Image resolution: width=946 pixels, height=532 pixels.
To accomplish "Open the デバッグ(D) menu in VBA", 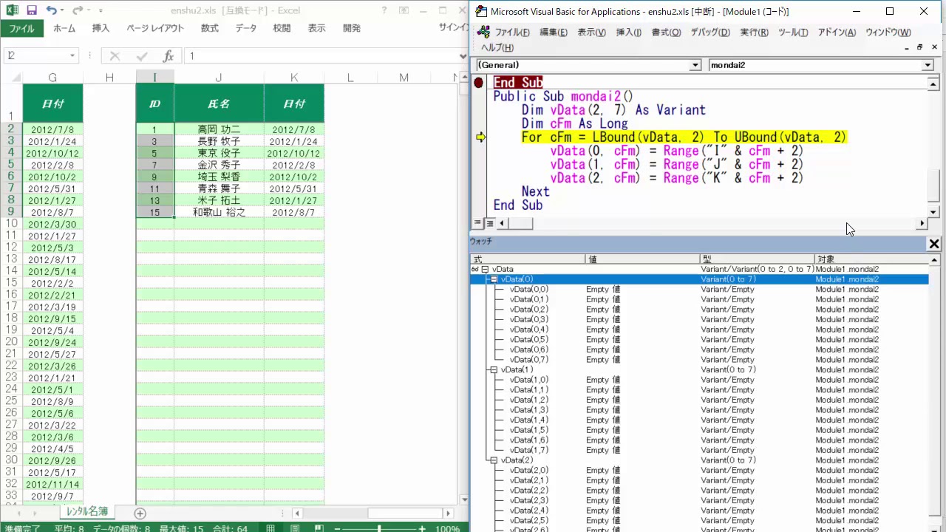I will (x=709, y=33).
